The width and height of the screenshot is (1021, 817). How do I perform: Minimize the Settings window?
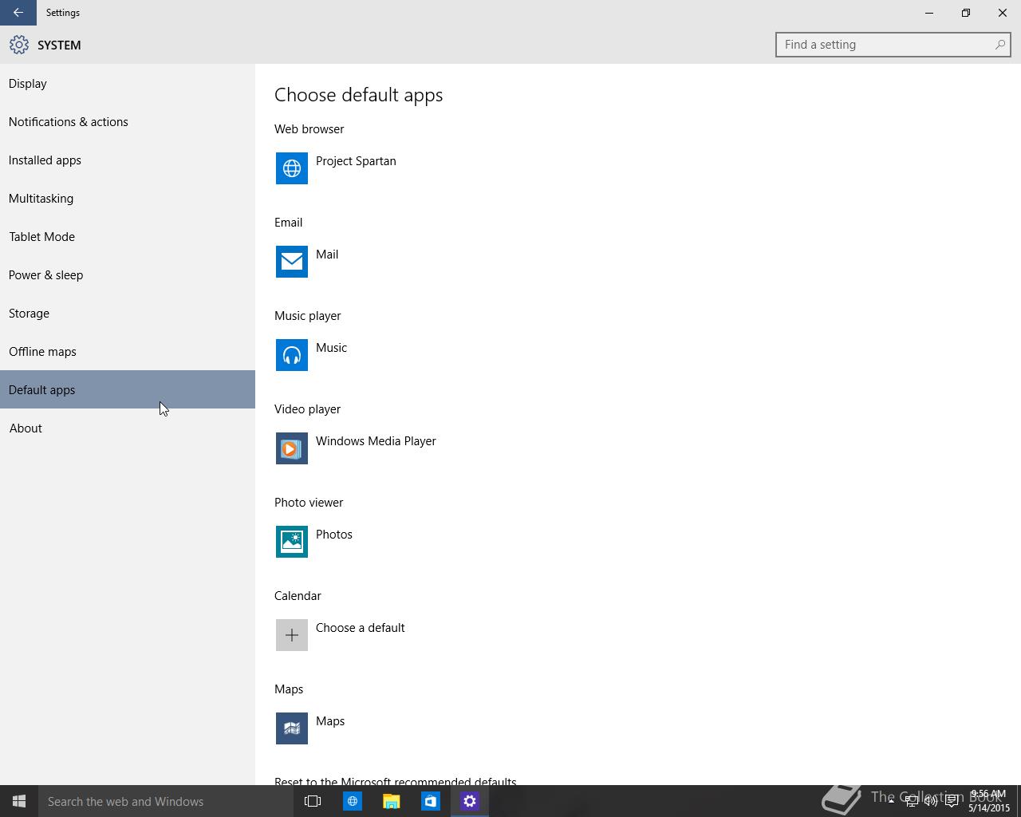tap(929, 13)
